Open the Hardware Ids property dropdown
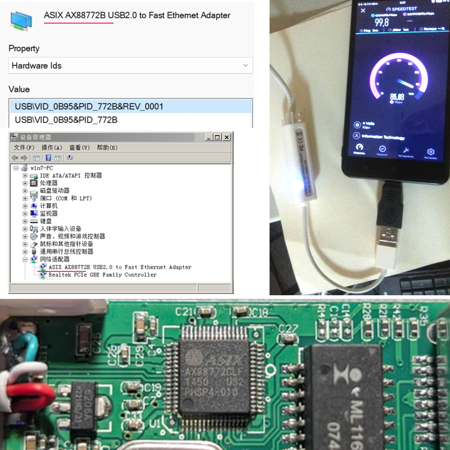 pos(131,66)
